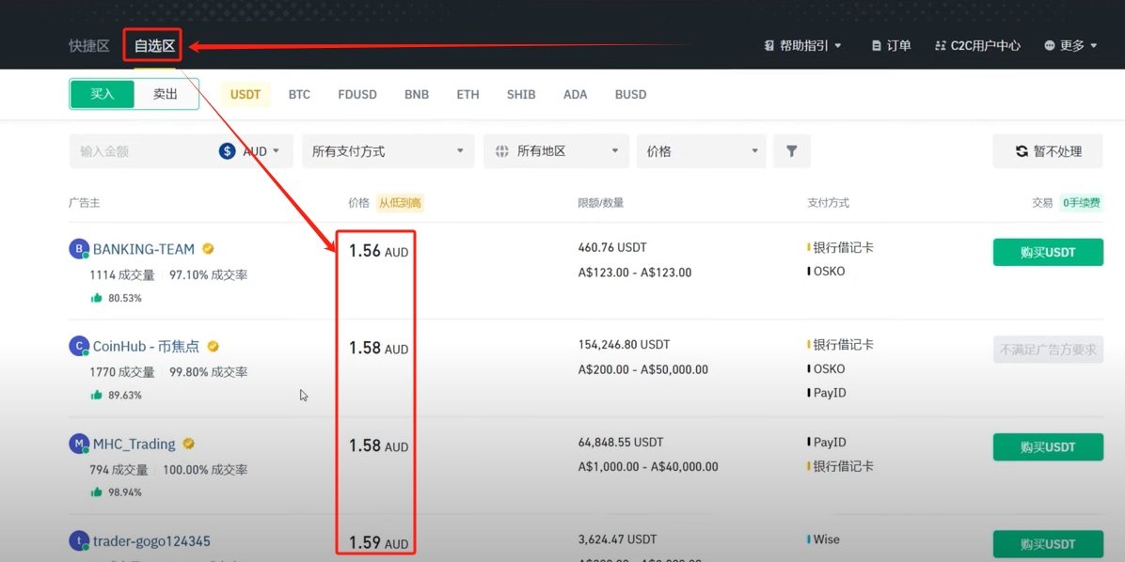
Task: Click the 限额/数量 column header
Action: pyautogui.click(x=600, y=203)
